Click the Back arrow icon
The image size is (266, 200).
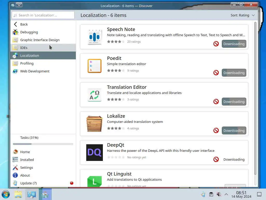pos(15,24)
